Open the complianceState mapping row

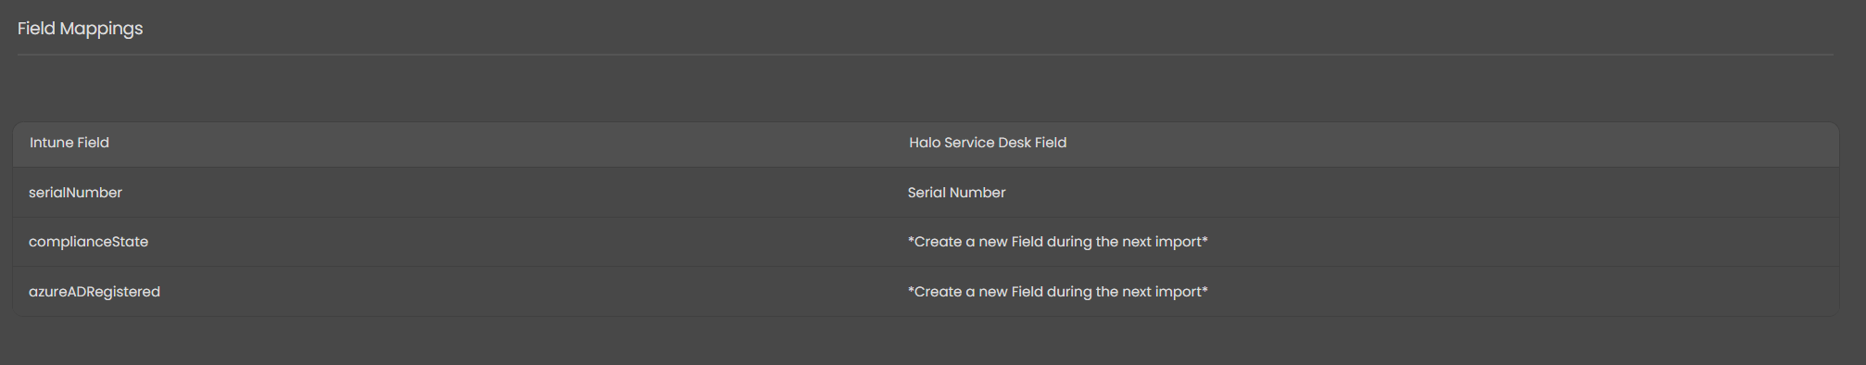926,242
